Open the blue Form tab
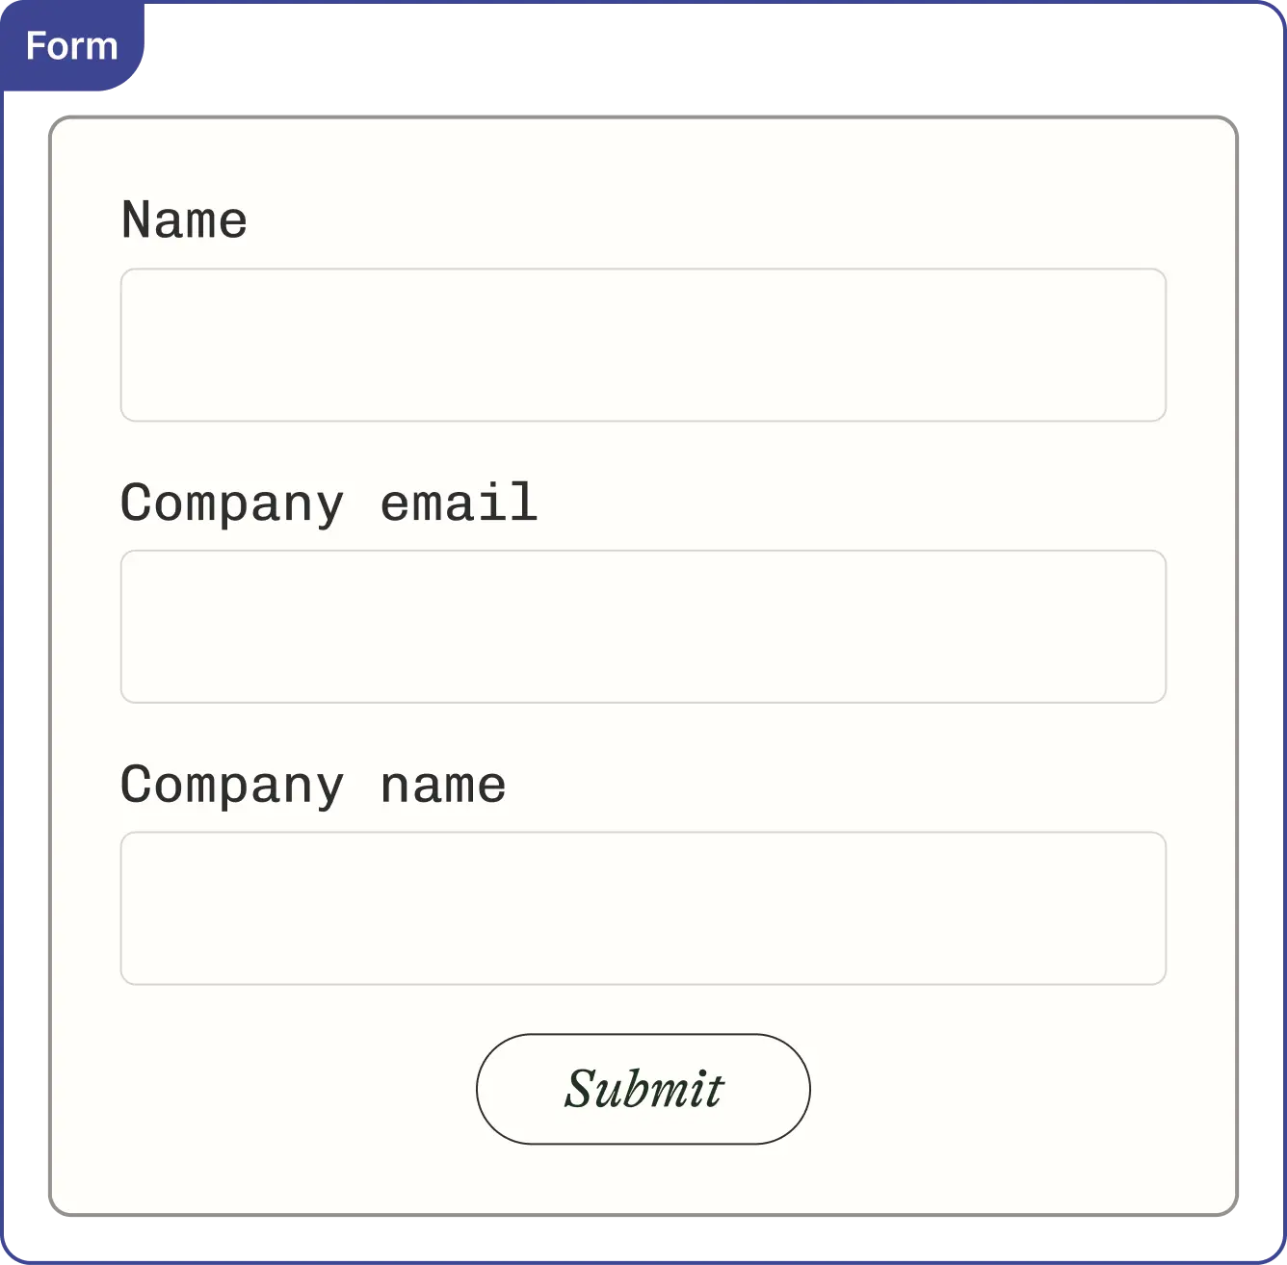Viewport: 1287px width, 1265px height. (x=72, y=46)
